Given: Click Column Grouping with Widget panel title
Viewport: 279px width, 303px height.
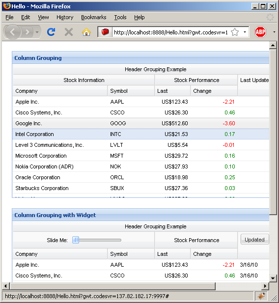Looking at the screenshot, I should pyautogui.click(x=55, y=215).
